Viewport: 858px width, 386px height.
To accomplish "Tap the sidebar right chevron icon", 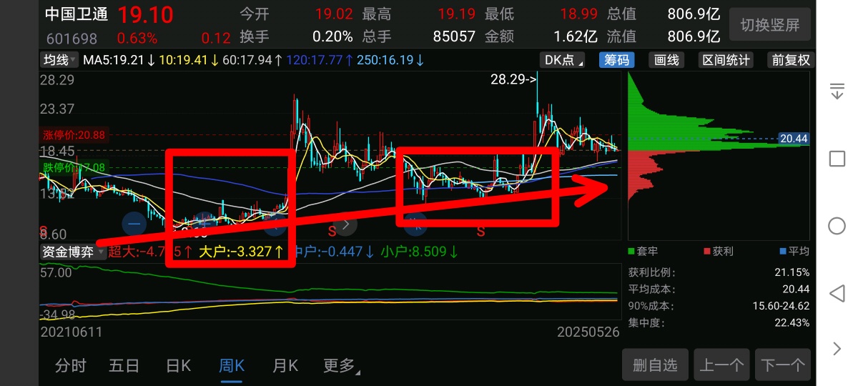I will click(x=837, y=349).
